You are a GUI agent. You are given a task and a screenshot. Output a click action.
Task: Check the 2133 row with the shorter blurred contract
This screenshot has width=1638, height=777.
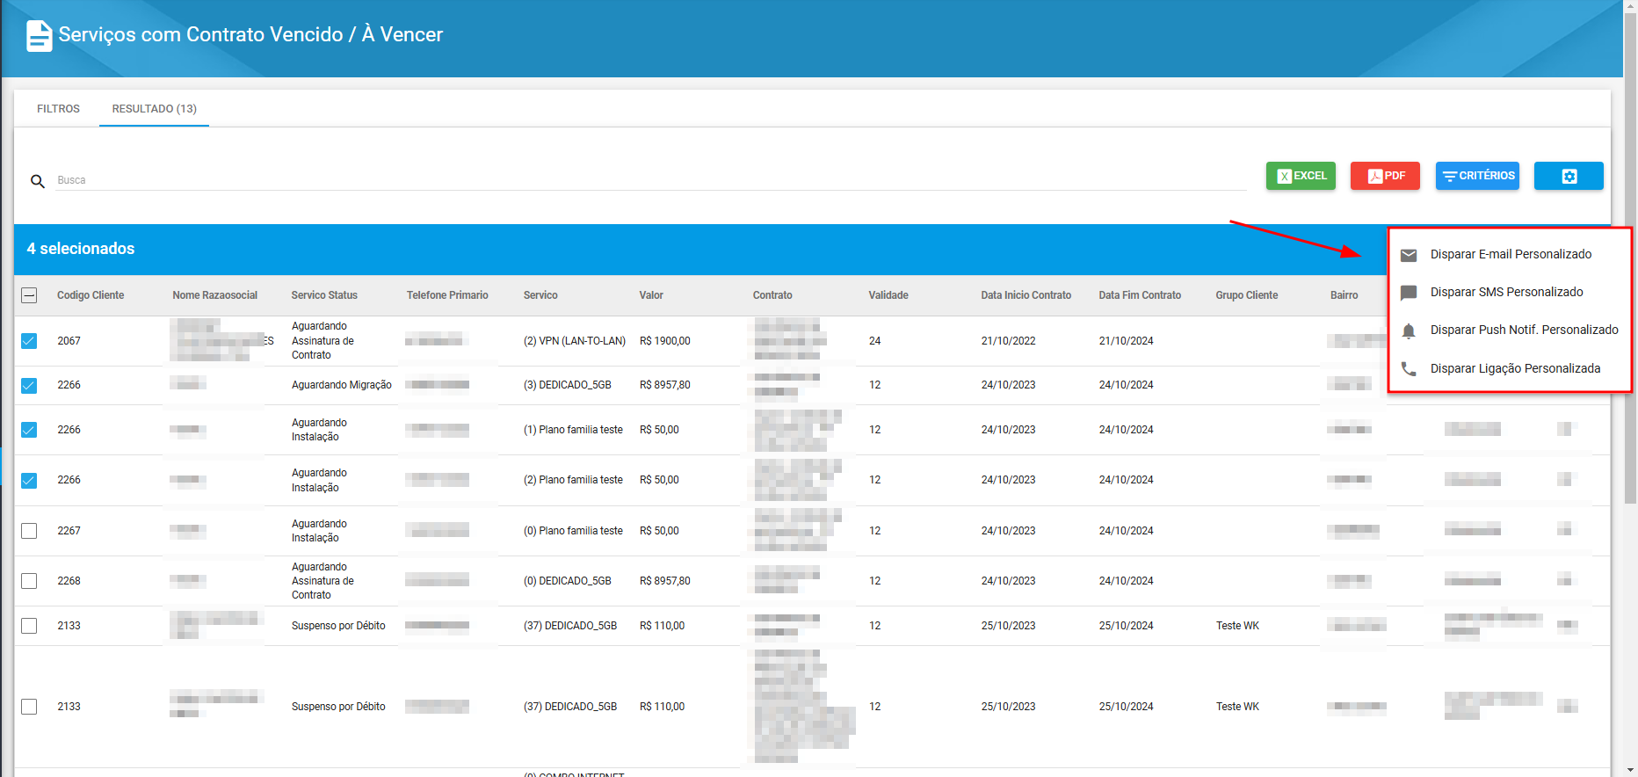pos(29,626)
